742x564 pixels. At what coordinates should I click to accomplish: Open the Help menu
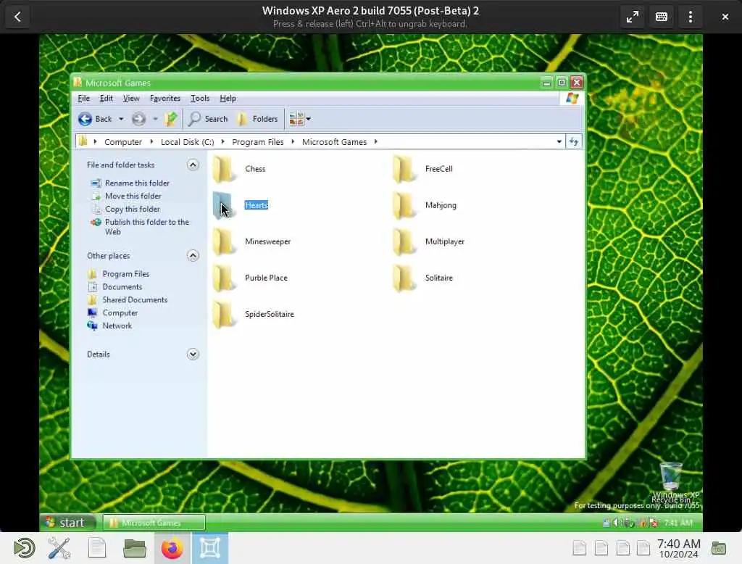pyautogui.click(x=228, y=98)
